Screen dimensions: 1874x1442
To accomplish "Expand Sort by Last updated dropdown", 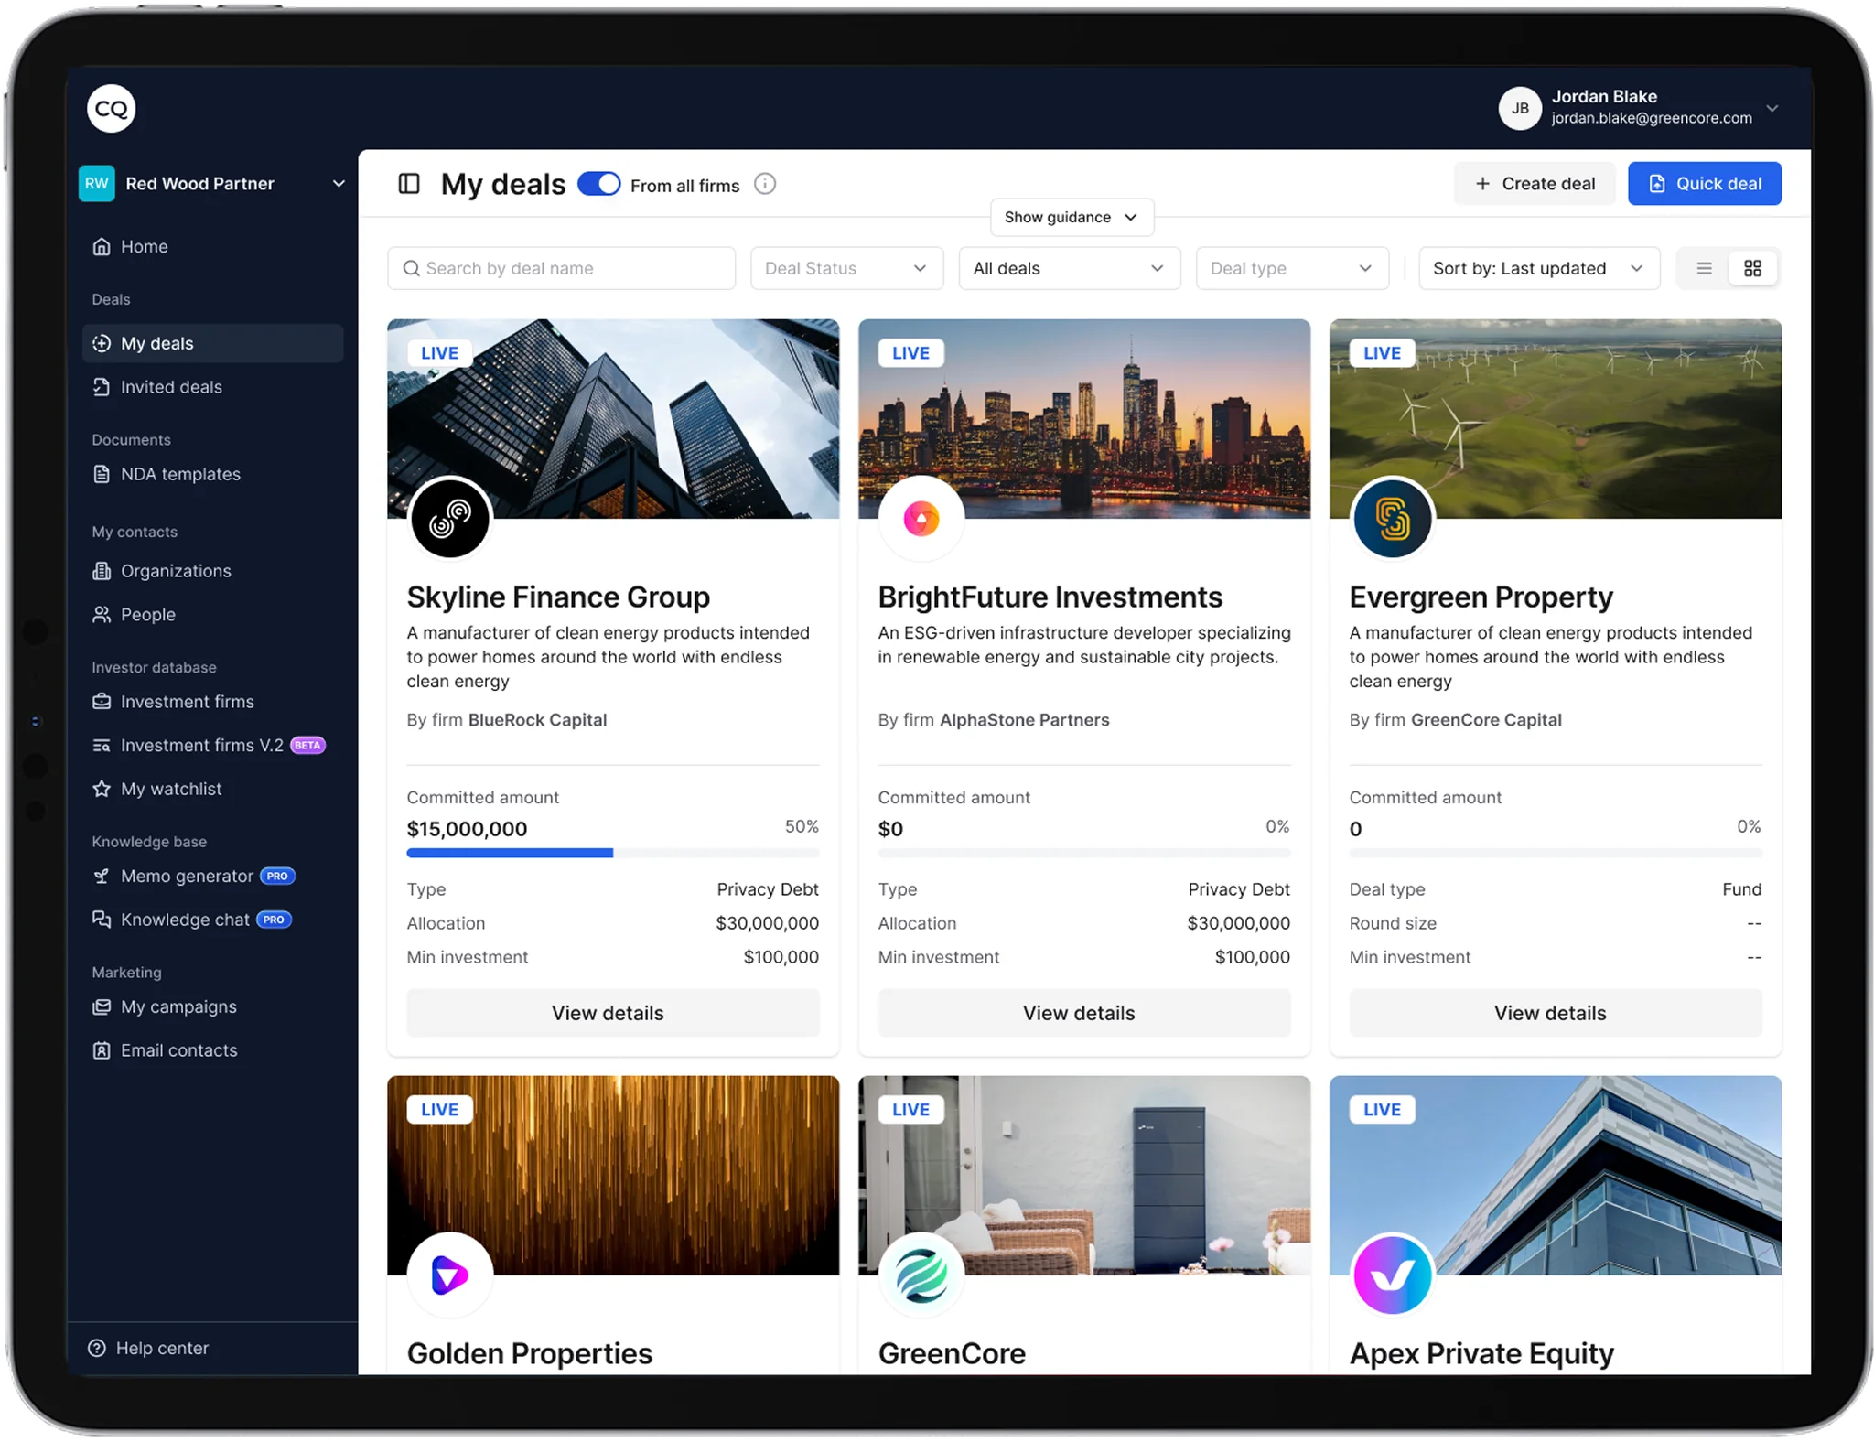I will [x=1538, y=268].
